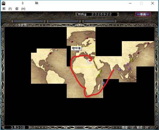This screenshot has width=159, height=130.
Task: Click the white ship in the Mediterranean
Action: pyautogui.click(x=89, y=61)
